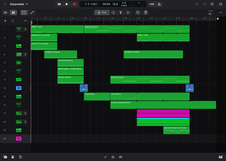Open the pencil Editor button
This screenshot has height=161, width=226.
pos(105,157)
